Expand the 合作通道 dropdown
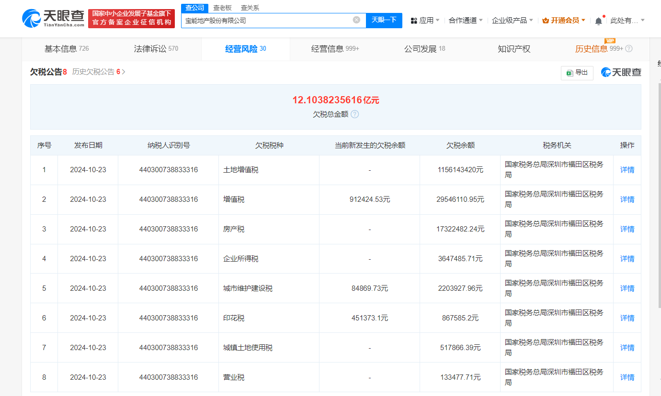 pos(480,21)
